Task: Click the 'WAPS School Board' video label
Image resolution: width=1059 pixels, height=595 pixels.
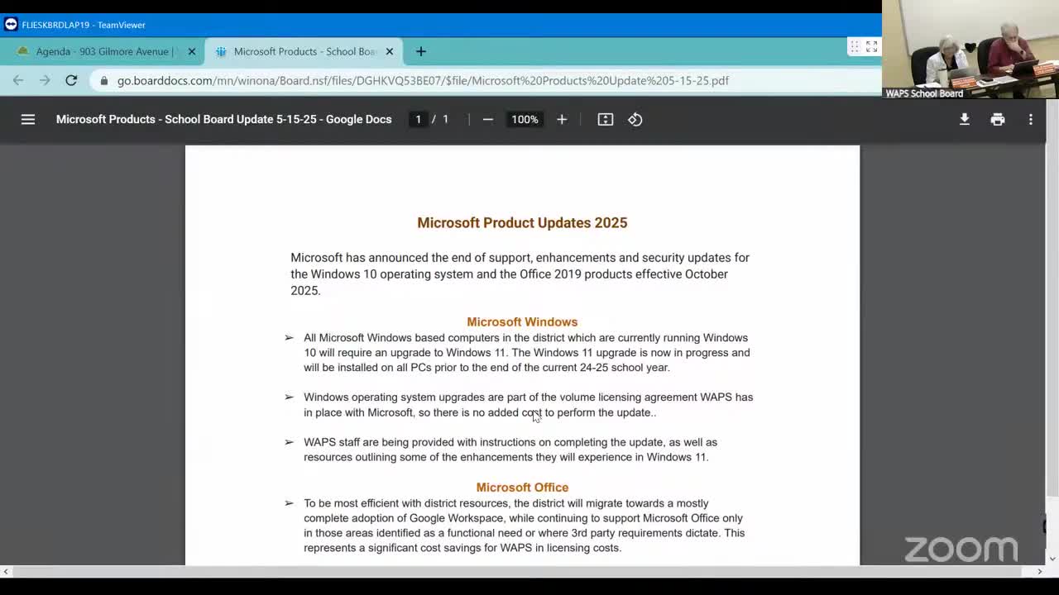Action: click(x=924, y=93)
